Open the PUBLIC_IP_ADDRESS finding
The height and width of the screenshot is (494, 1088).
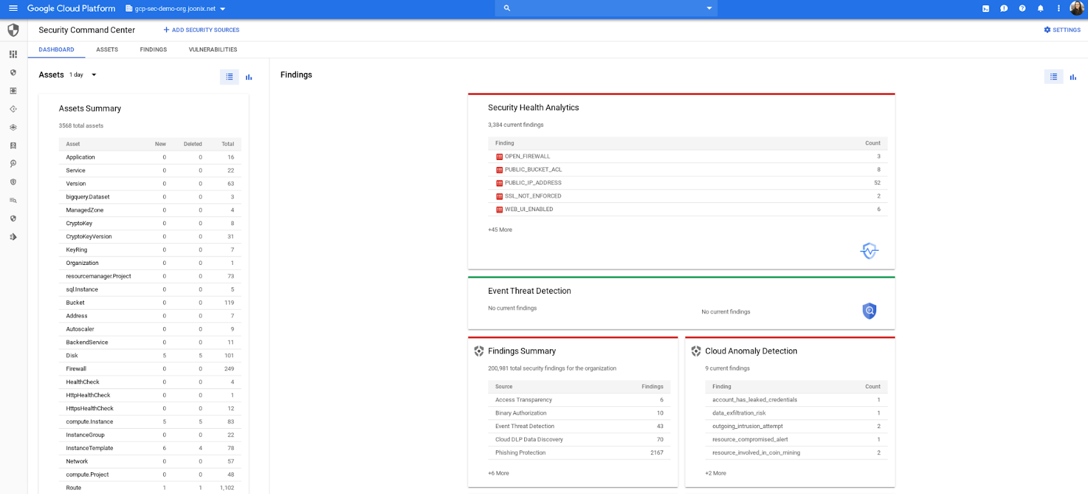point(688,183)
